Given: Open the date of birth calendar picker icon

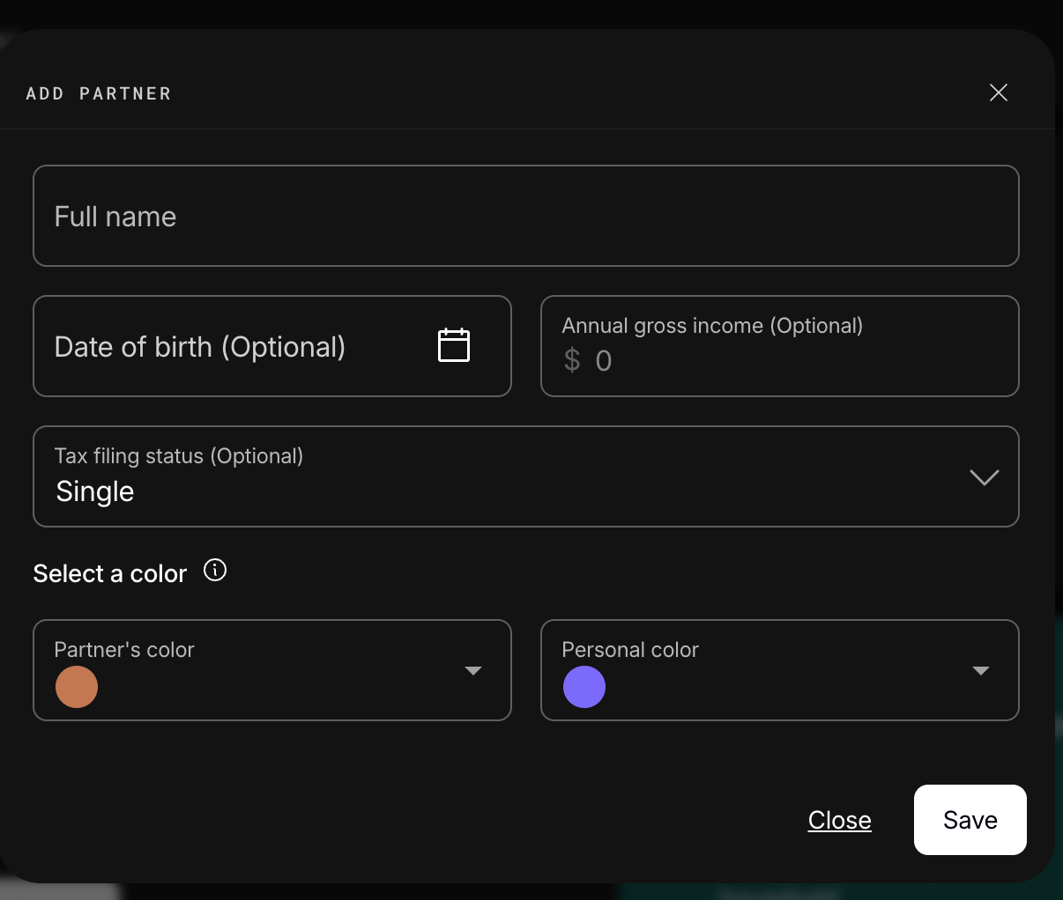Looking at the screenshot, I should pyautogui.click(x=454, y=345).
